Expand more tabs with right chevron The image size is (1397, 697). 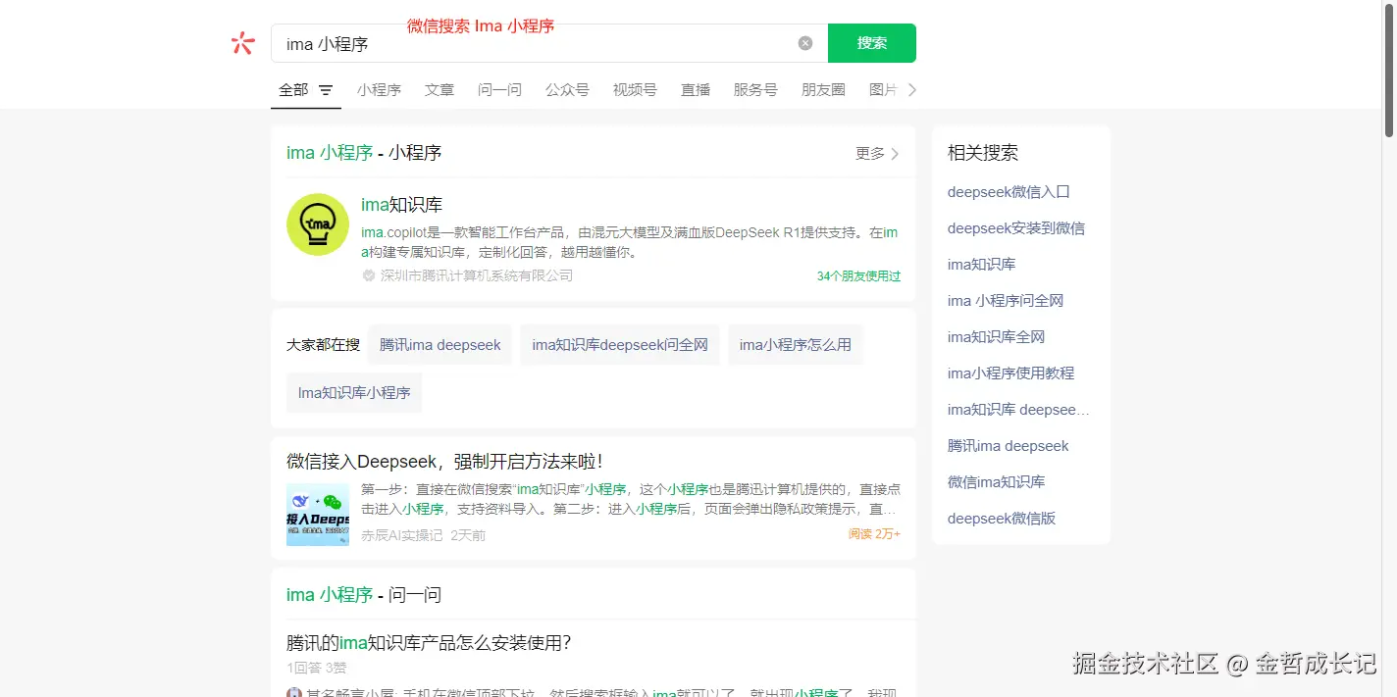coord(912,89)
